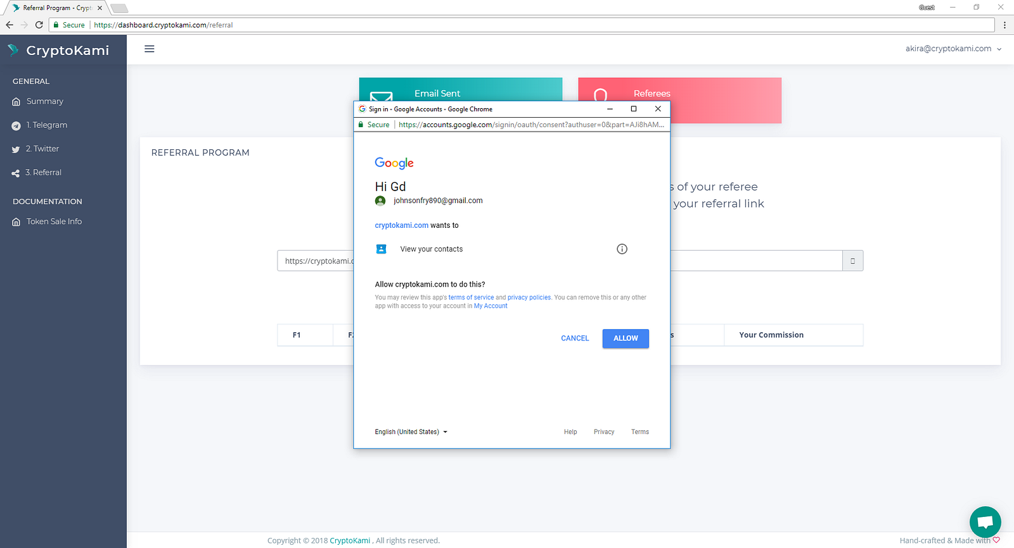Click the Secure lock icon in popup window
This screenshot has height=548, width=1014.
(361, 125)
